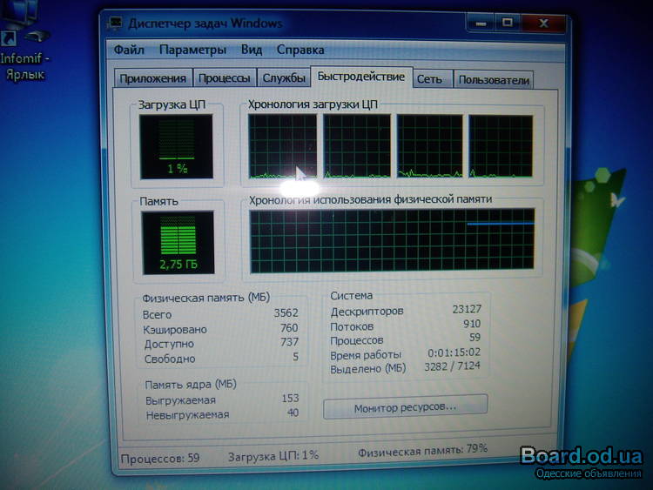The width and height of the screenshot is (653, 490).
Task: Click the Загрузка ЦП gauge showing 1 %
Action: click(x=178, y=146)
